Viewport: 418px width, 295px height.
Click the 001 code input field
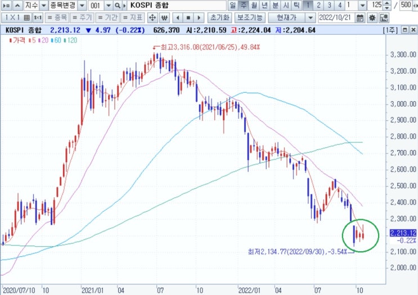[96, 5]
